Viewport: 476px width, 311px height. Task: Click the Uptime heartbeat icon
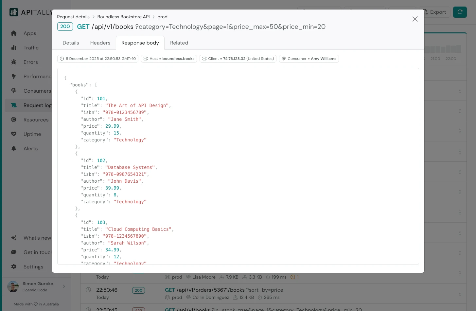click(x=14, y=134)
